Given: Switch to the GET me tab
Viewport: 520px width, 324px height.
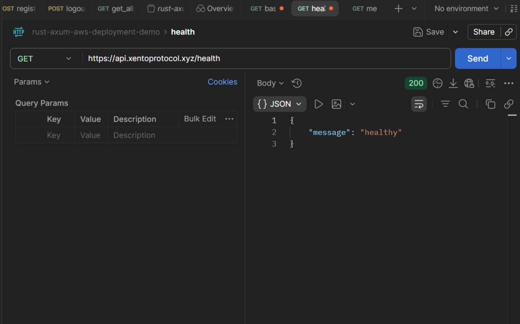Looking at the screenshot, I should click(365, 9).
